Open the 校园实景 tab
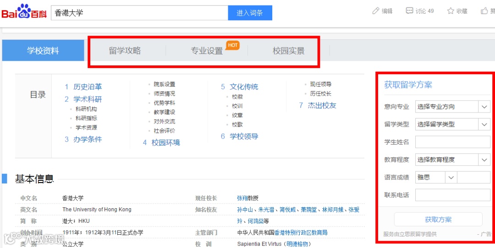Screen dimensions: 495x248 pyautogui.click(x=289, y=50)
